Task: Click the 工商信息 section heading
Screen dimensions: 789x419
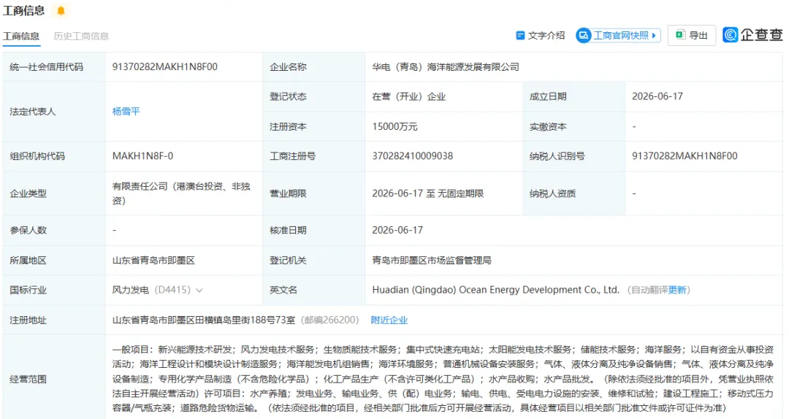Action: pos(23,10)
